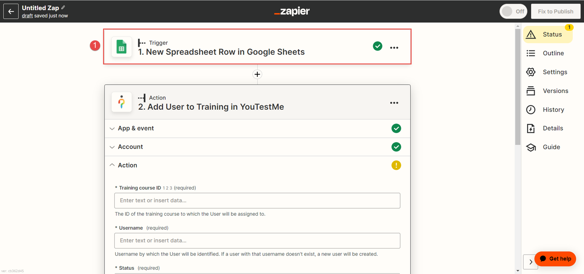This screenshot has width=584, height=274.
Task: Expand the Account section
Action: [130, 147]
